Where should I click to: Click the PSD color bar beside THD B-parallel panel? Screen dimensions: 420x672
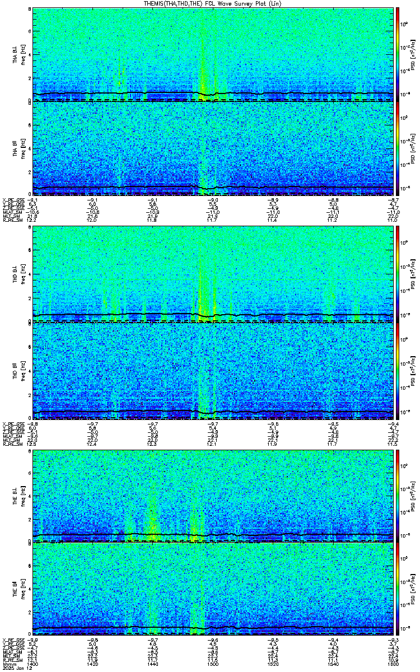(398, 370)
